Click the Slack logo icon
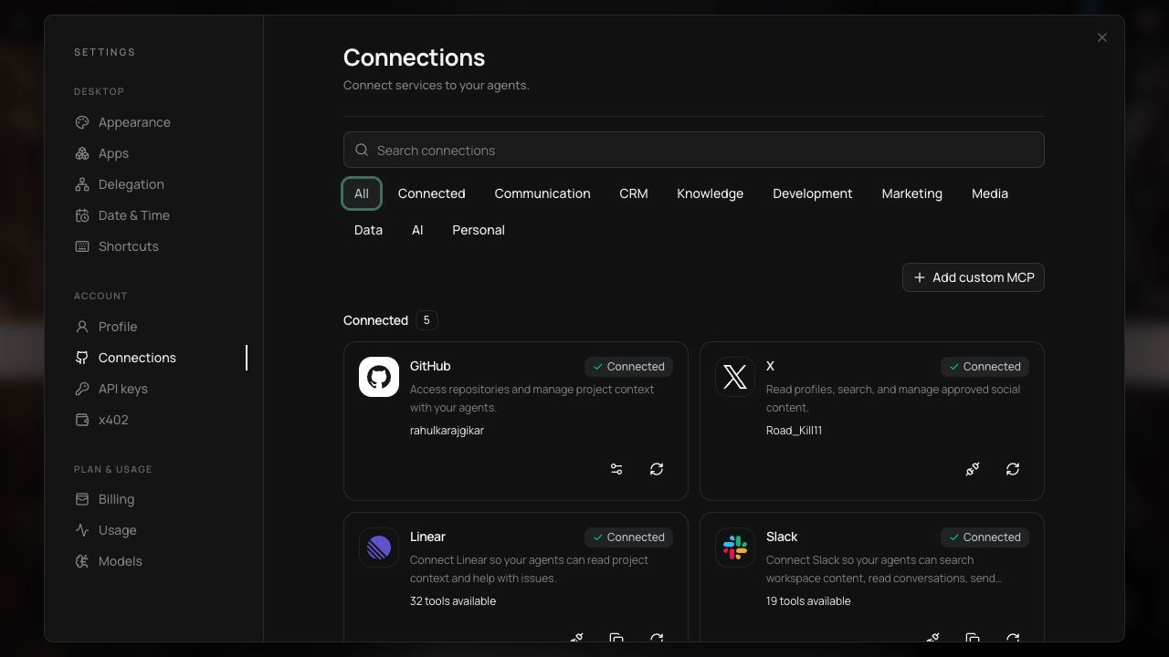This screenshot has height=657, width=1169. pos(735,547)
